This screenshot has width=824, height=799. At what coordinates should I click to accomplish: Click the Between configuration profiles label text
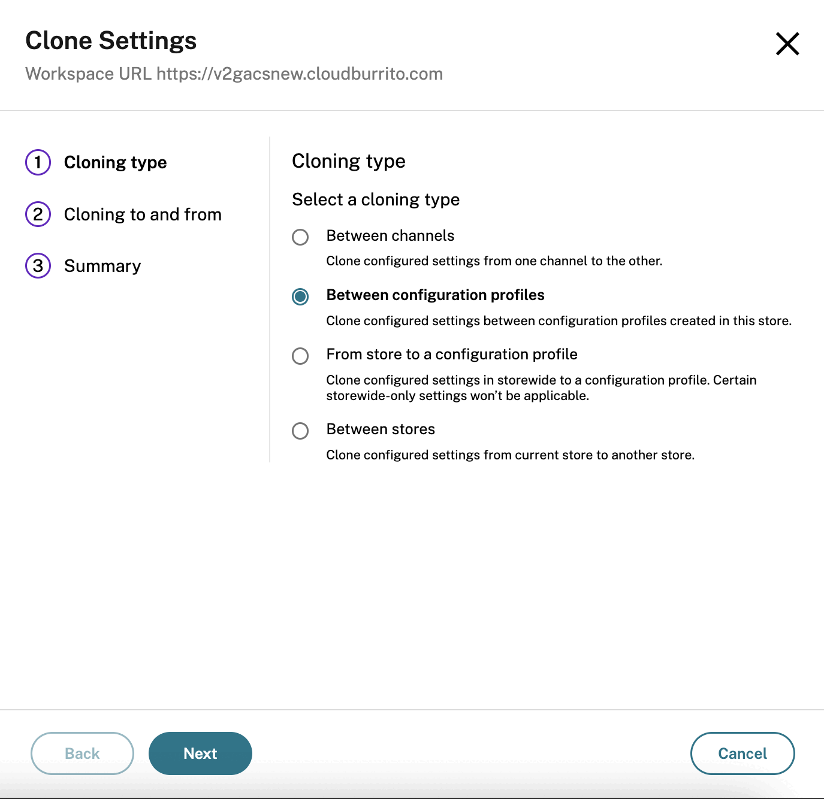(x=435, y=295)
